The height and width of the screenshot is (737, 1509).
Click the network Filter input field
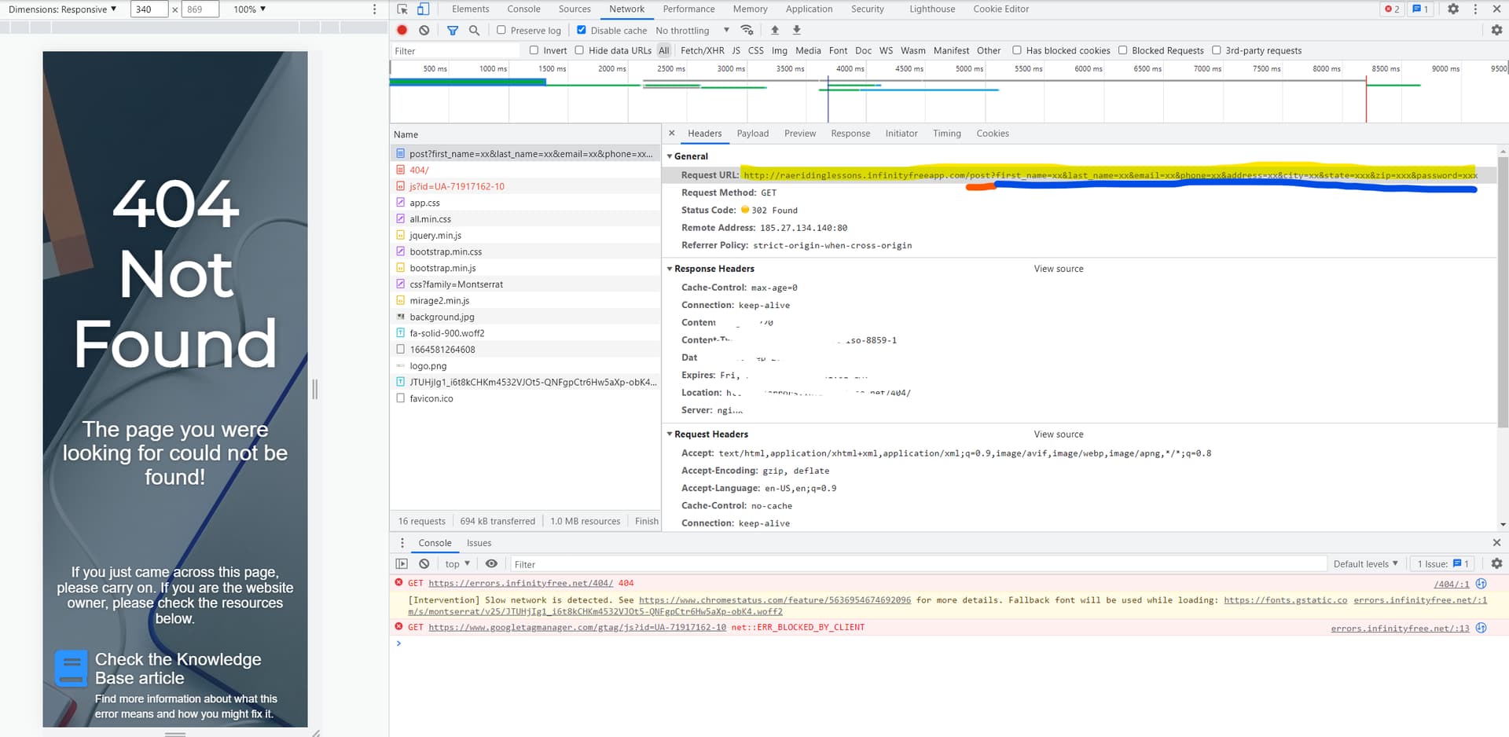[456, 51]
